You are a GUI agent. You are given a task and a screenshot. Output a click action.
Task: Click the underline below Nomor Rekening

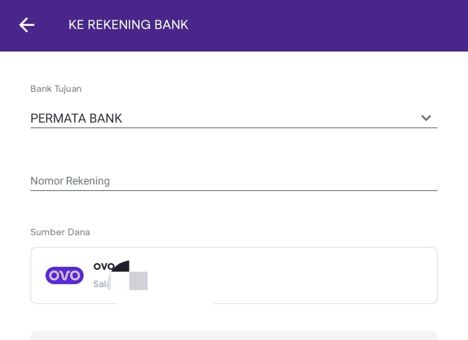(234, 190)
